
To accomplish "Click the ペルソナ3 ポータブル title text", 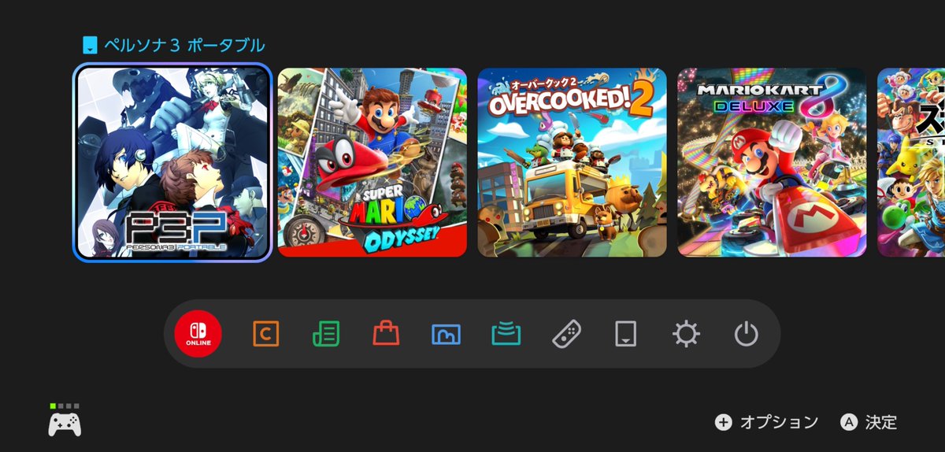I will click(184, 45).
